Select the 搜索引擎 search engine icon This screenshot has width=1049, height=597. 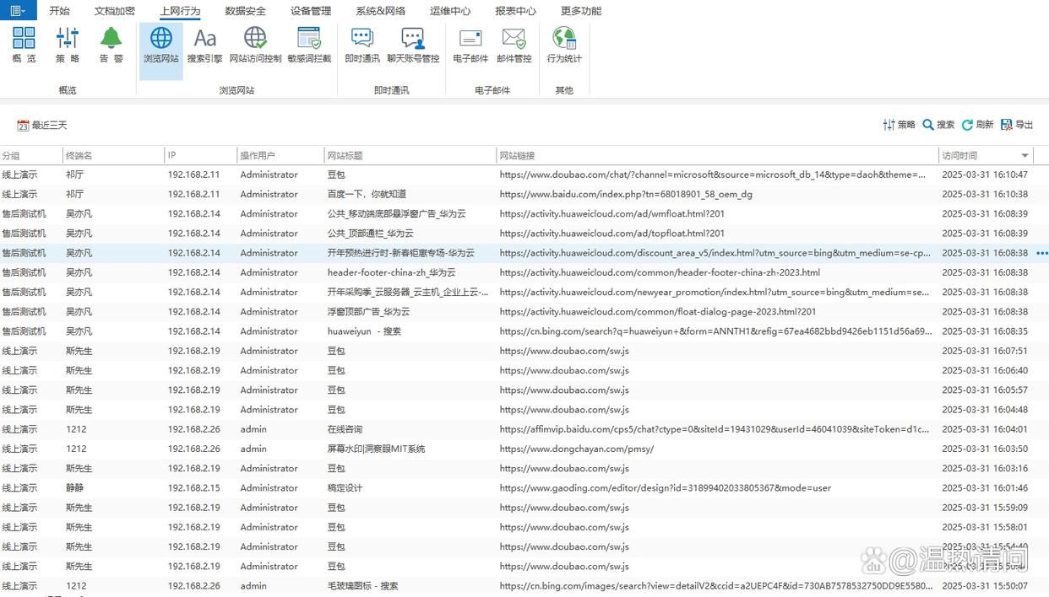[x=206, y=46]
